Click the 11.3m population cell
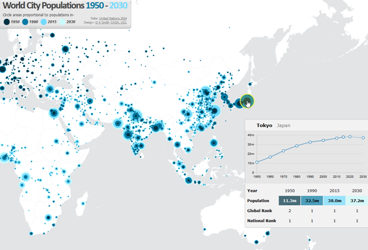 [x=290, y=201]
